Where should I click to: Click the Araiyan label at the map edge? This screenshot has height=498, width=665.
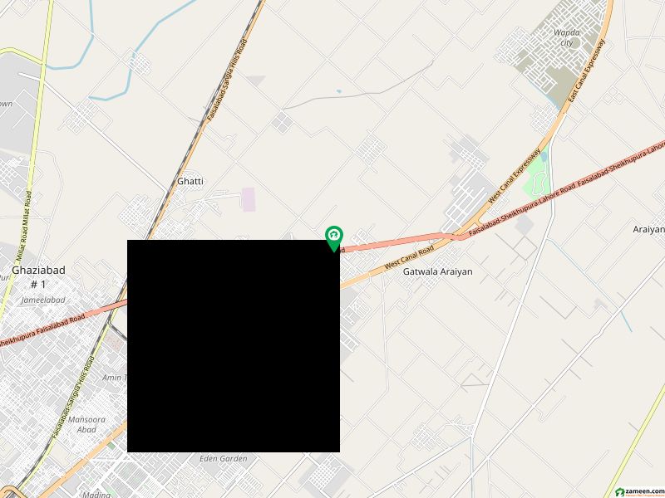point(648,229)
